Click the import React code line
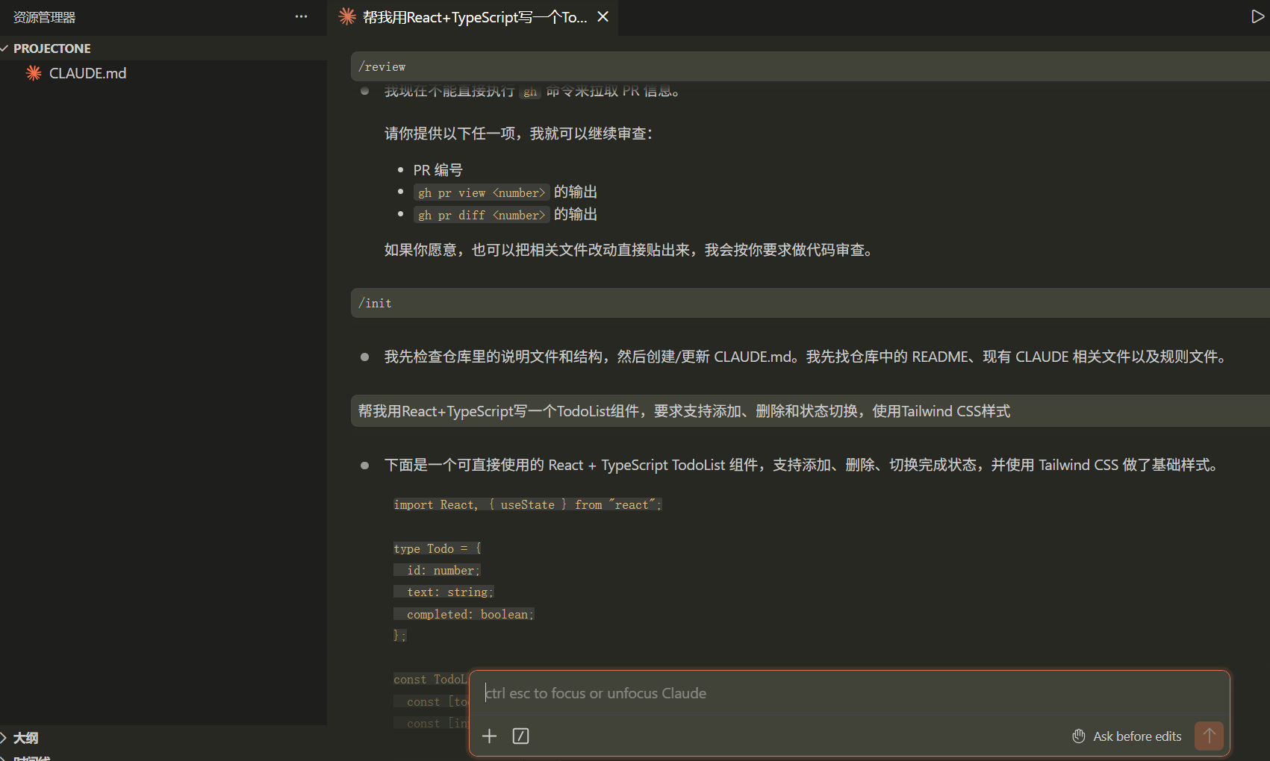 tap(527, 505)
